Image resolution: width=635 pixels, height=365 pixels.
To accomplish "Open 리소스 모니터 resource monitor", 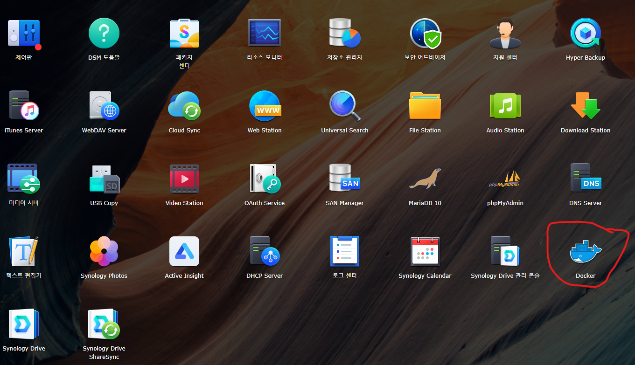I will click(265, 33).
